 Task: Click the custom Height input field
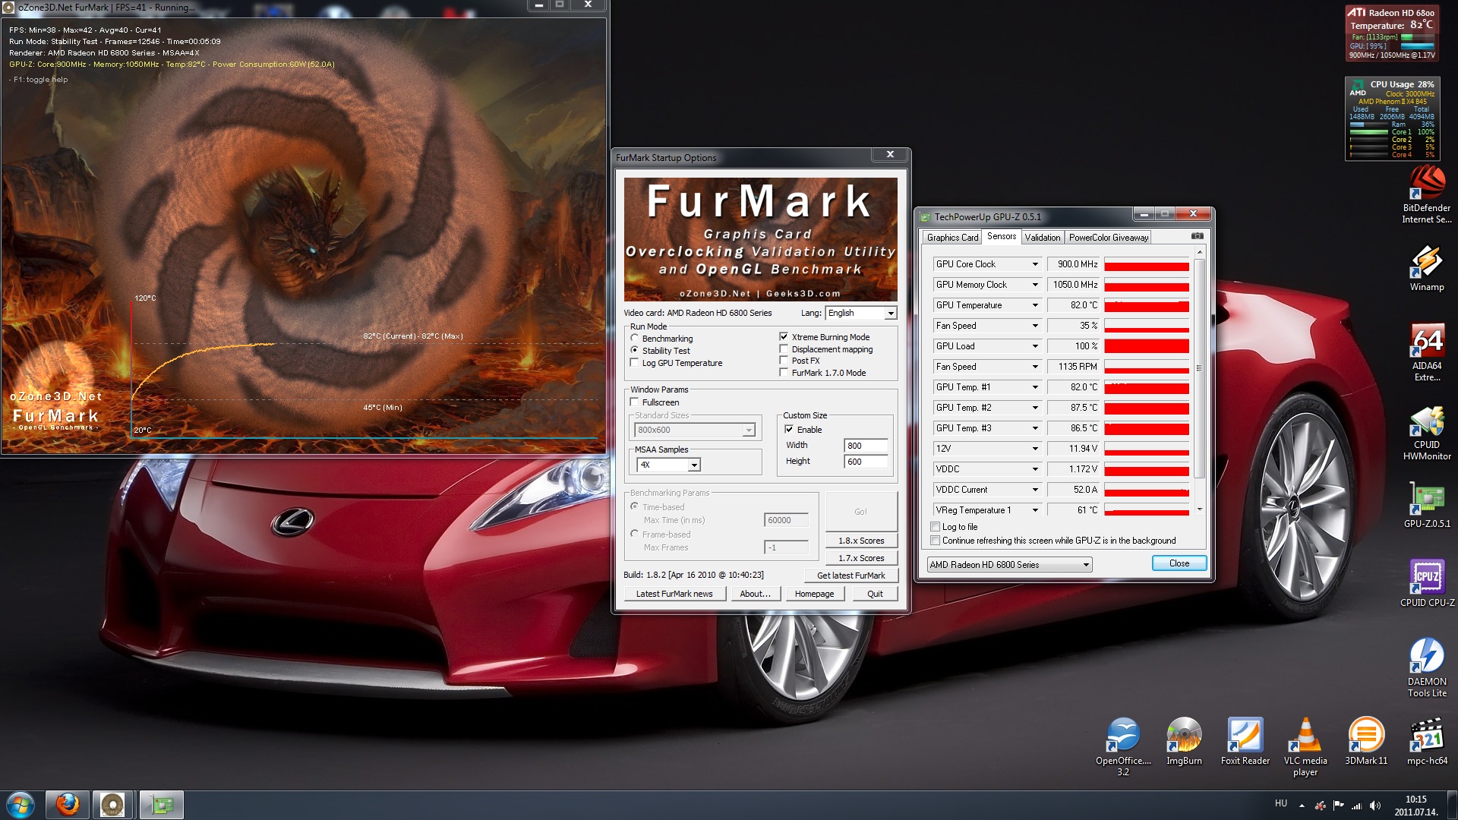tap(866, 462)
